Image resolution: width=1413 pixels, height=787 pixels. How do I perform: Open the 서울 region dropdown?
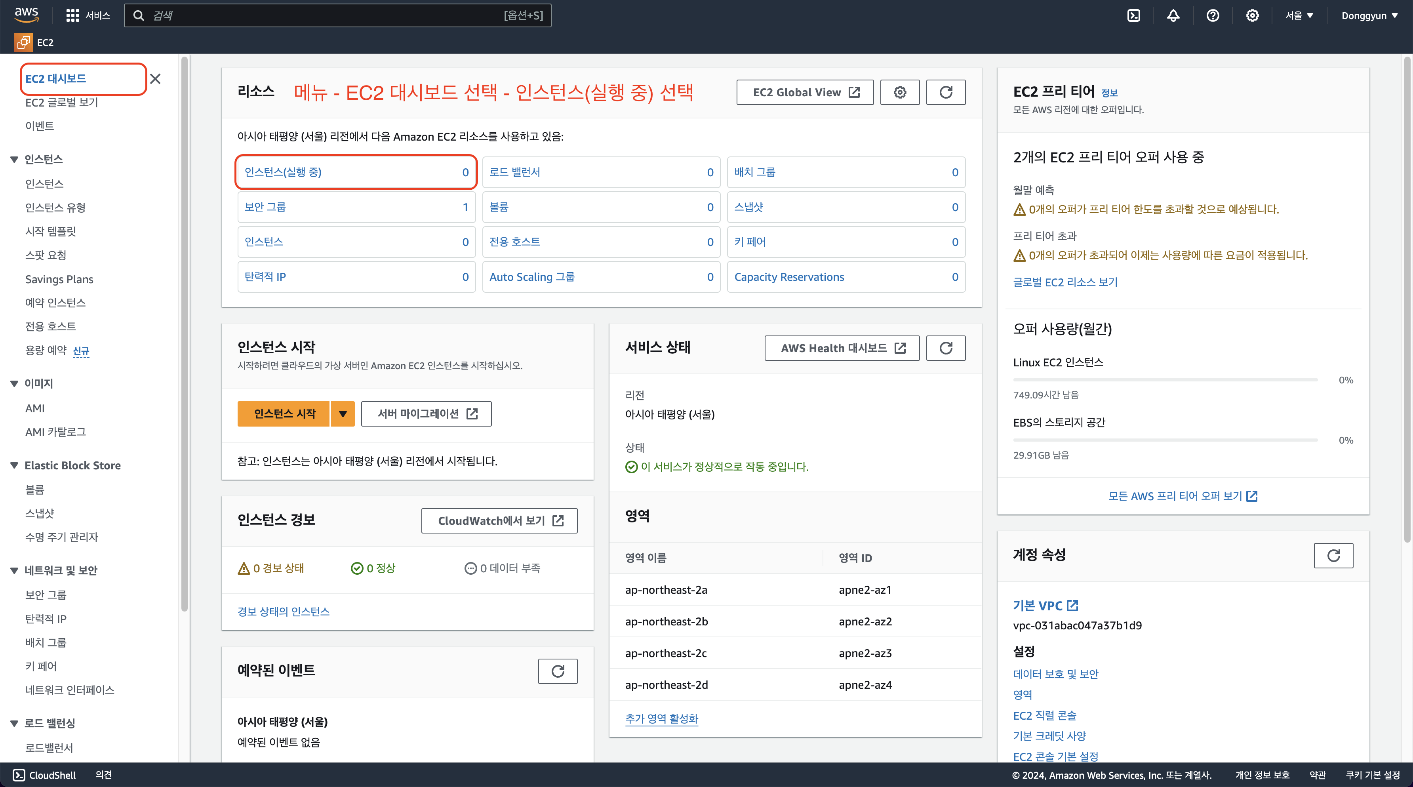point(1299,15)
